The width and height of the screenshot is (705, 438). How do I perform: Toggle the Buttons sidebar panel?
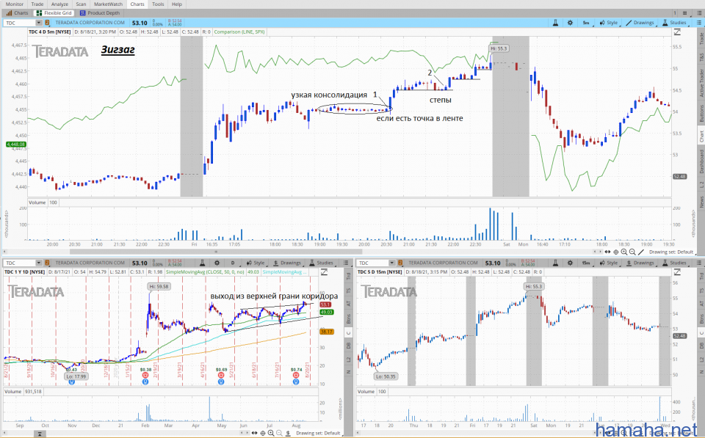(701, 113)
